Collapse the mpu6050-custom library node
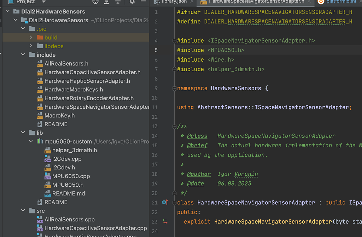 pyautogui.click(x=31, y=141)
